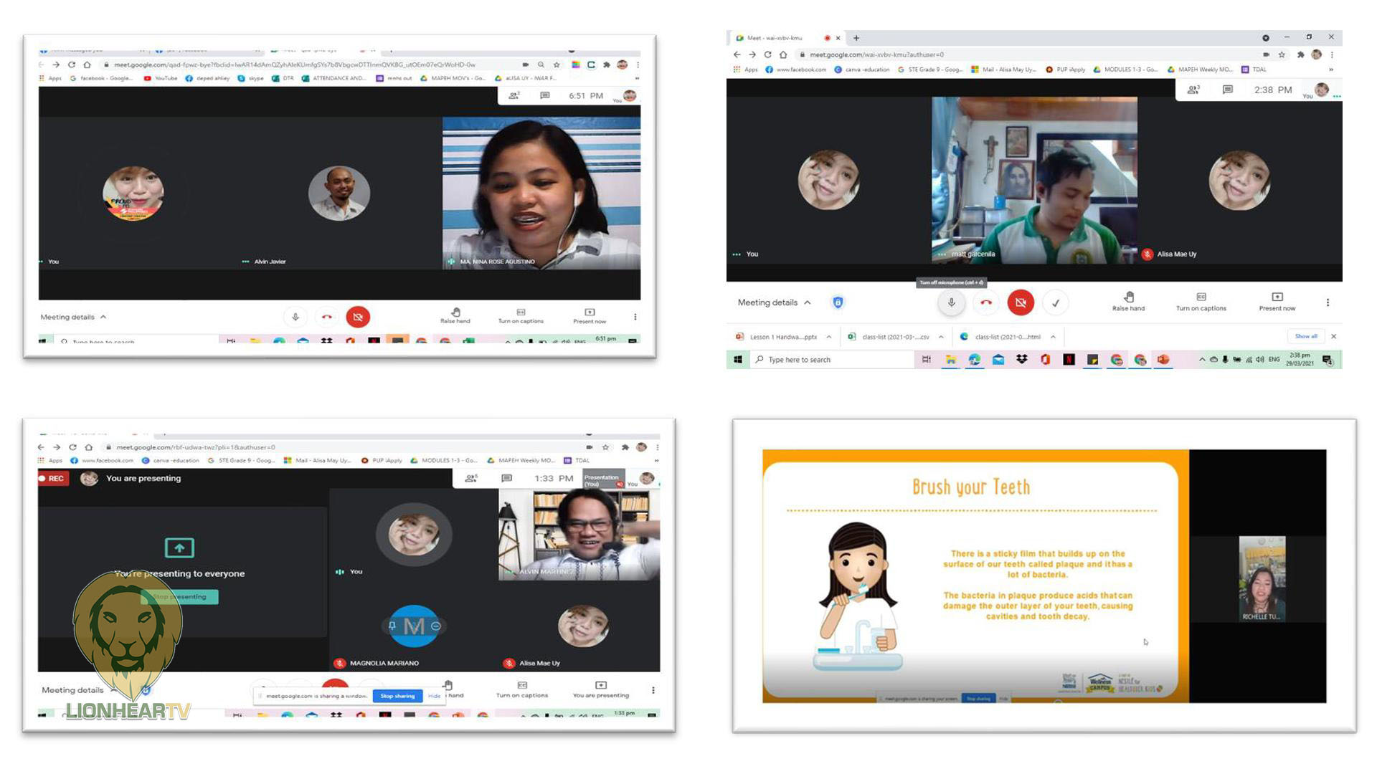The image size is (1377, 774).
Task: Mute microphone in the 2:38 PM meeting
Action: coord(951,302)
